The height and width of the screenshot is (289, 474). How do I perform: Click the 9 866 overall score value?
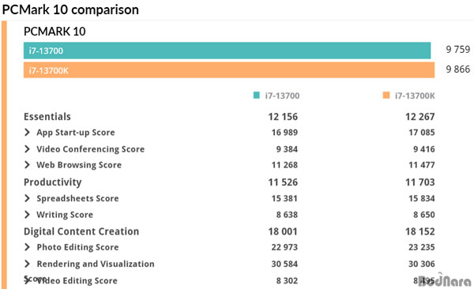tap(458, 69)
